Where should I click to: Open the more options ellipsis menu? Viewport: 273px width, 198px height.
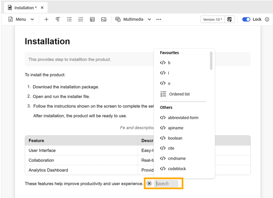tap(159, 19)
